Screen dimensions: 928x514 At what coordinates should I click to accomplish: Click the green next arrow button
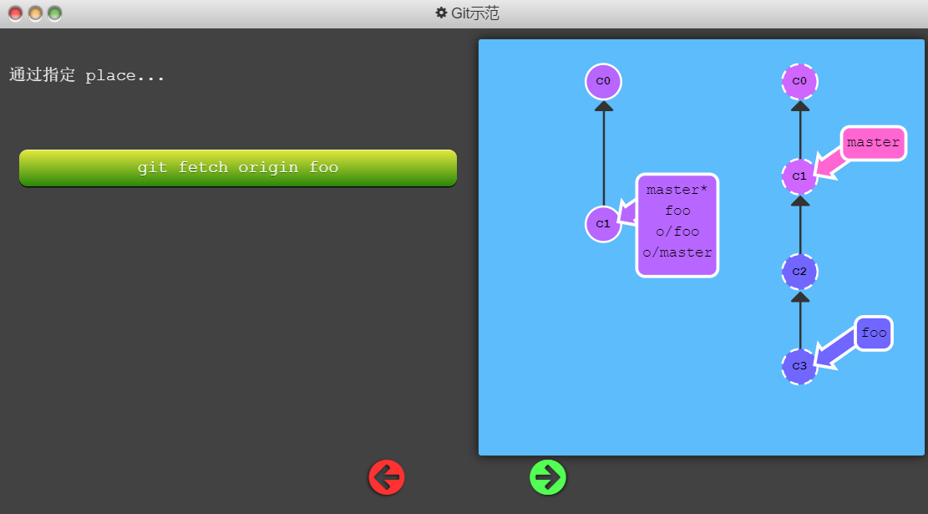[548, 477]
